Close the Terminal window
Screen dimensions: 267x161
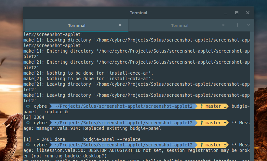pyautogui.click(x=248, y=13)
